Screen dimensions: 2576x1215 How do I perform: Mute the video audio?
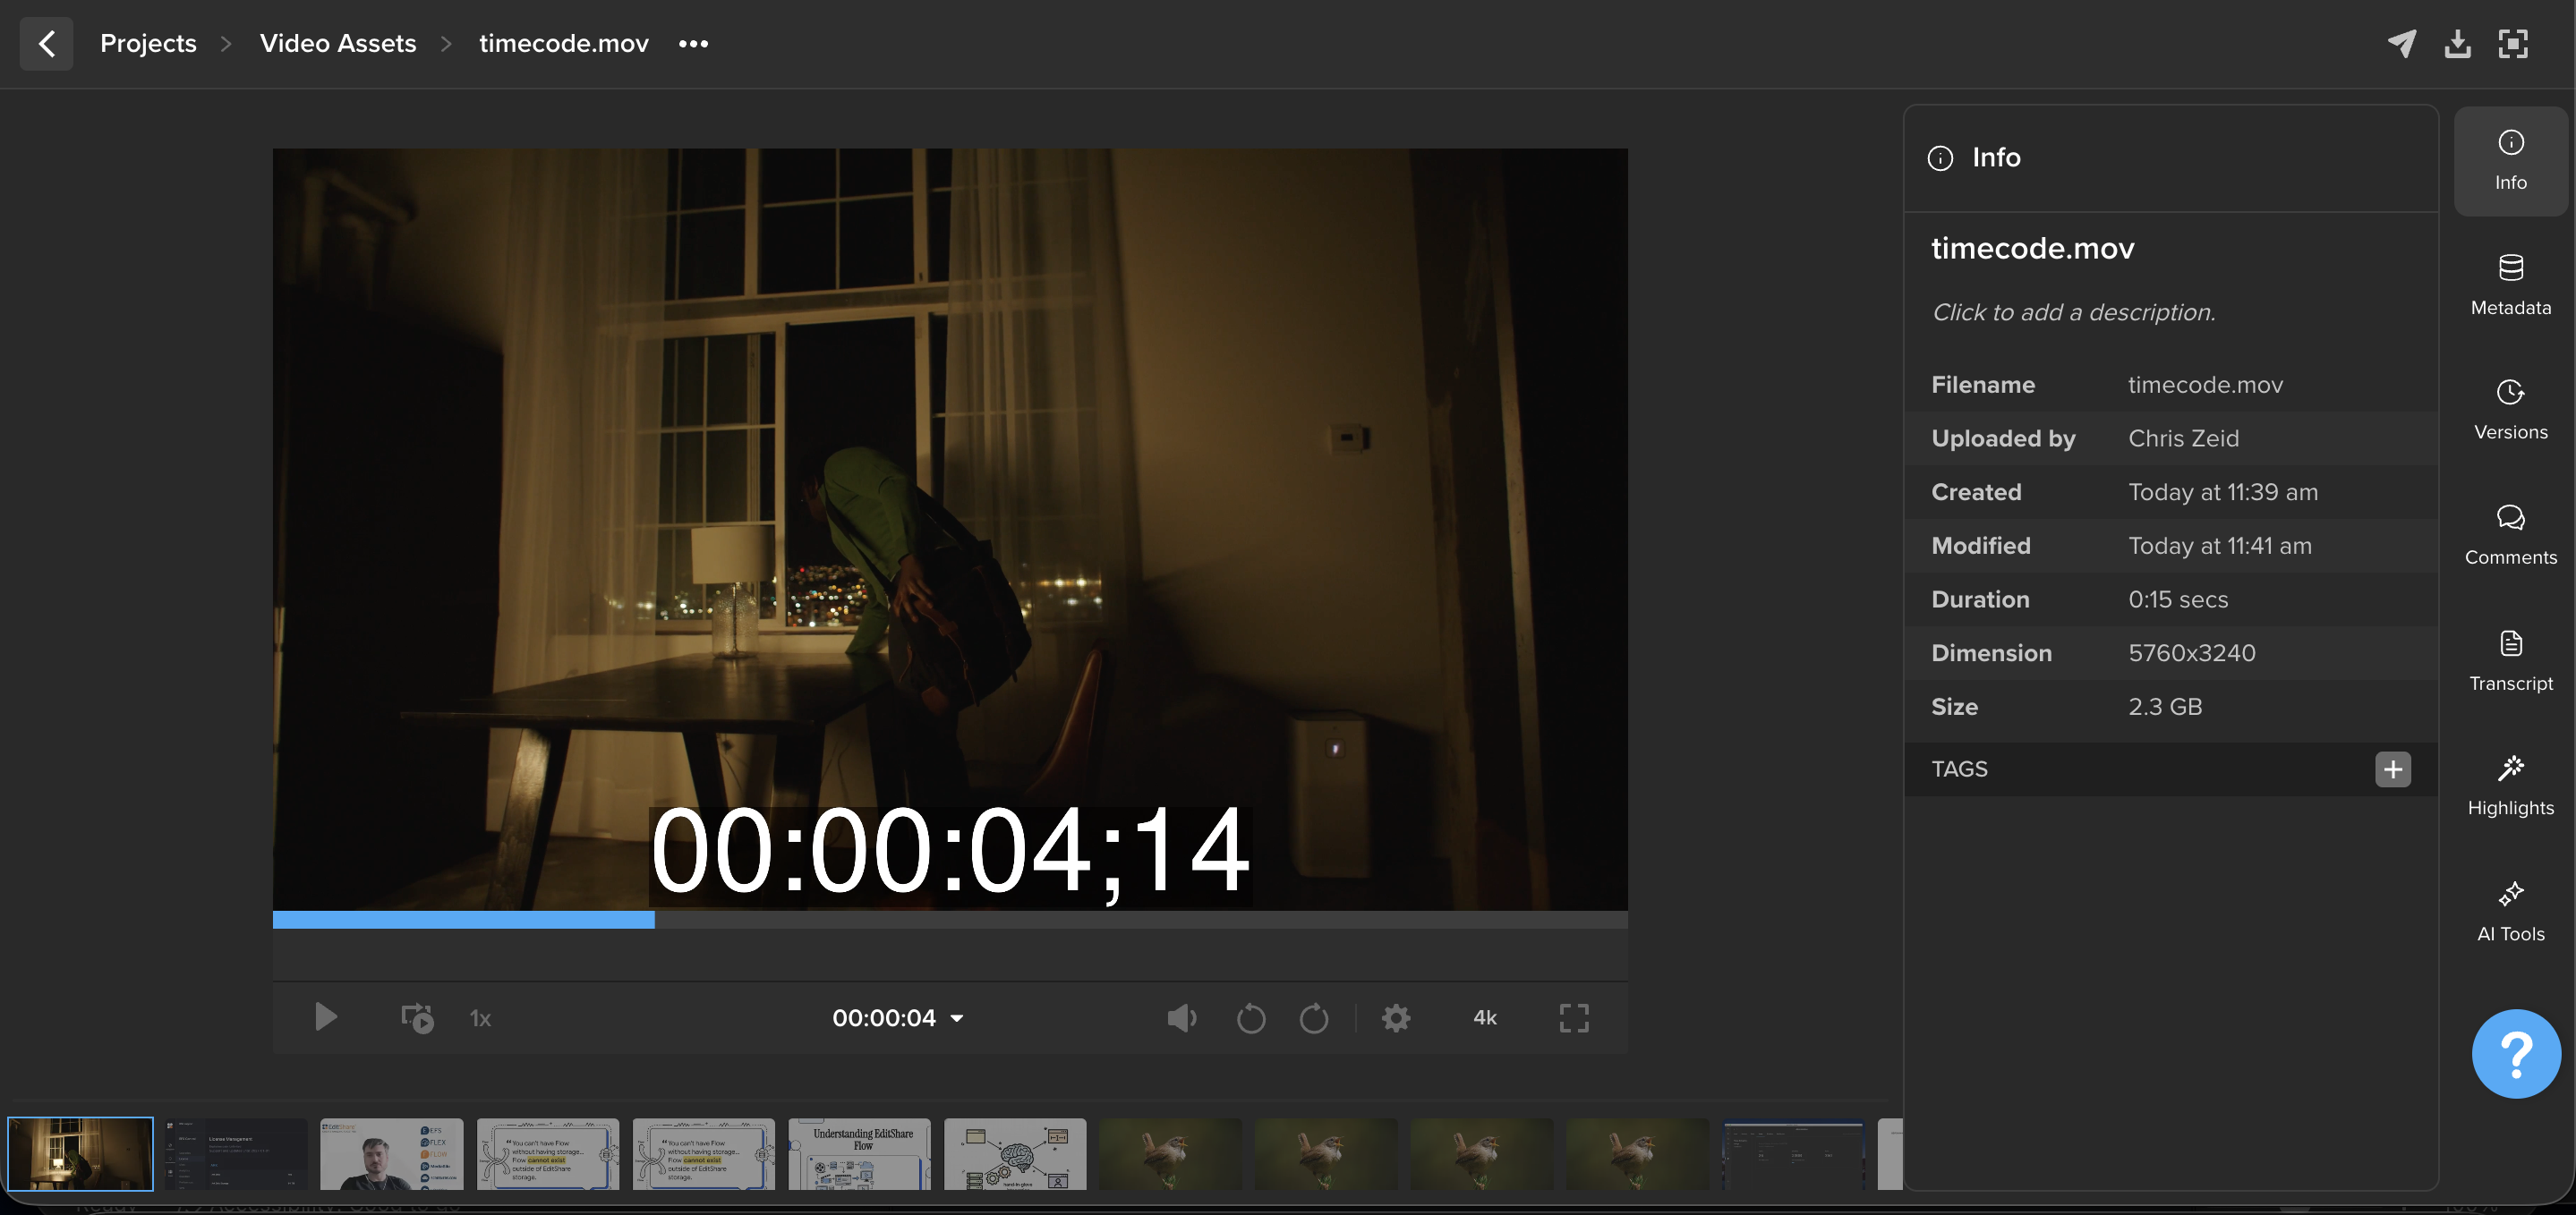(1181, 1018)
